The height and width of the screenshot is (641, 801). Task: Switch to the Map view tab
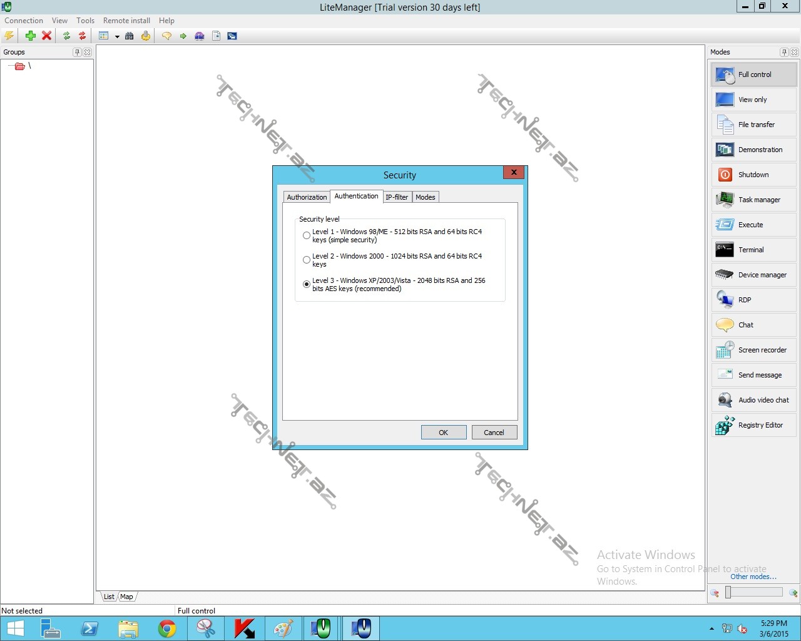click(x=126, y=597)
